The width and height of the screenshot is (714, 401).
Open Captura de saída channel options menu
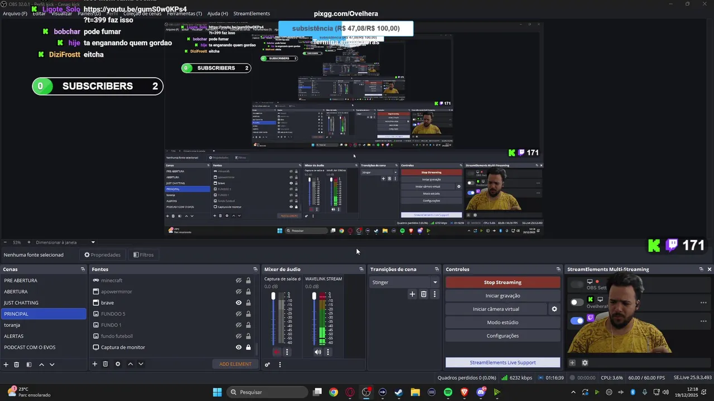287,352
